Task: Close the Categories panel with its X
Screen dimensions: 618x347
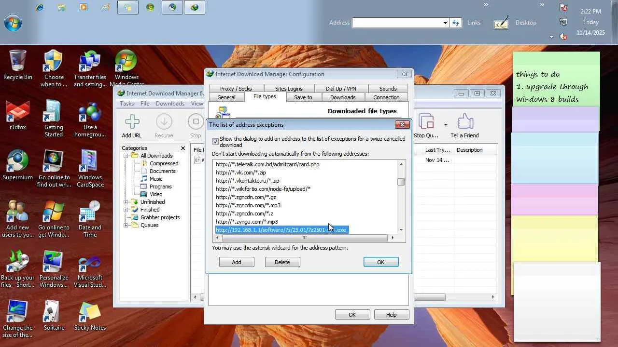Action: 183,148
